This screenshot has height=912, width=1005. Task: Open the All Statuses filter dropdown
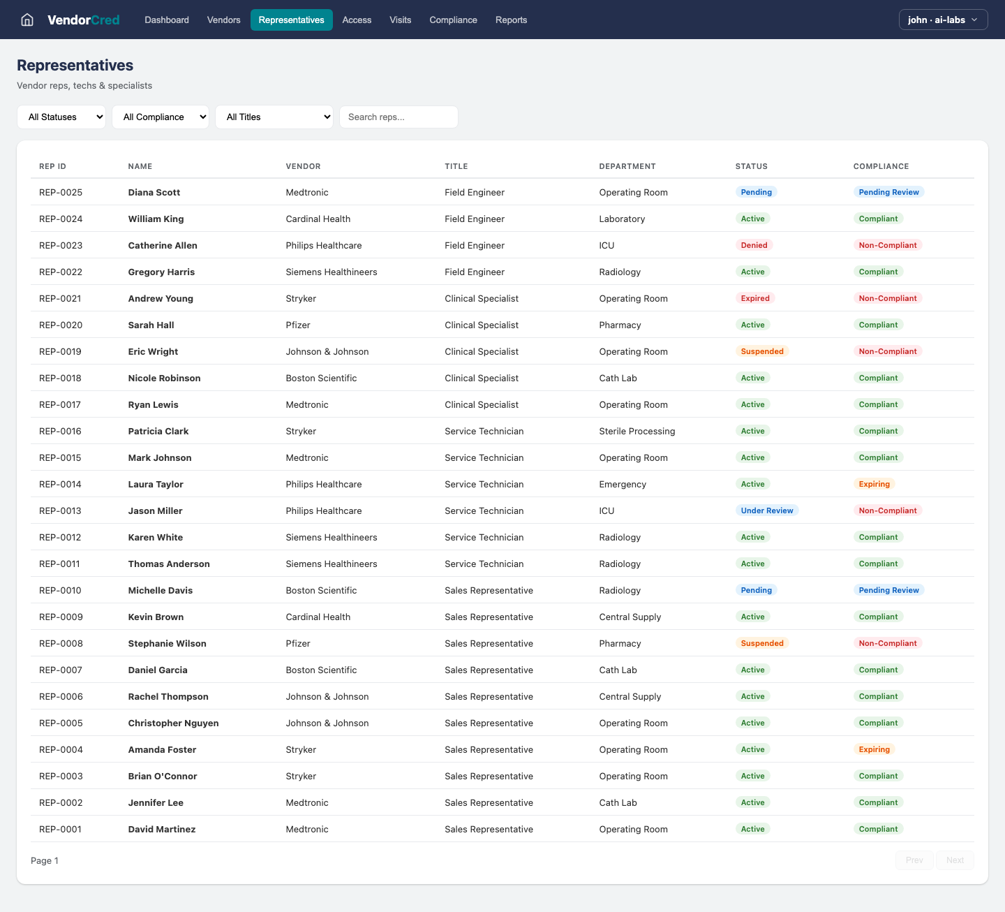61,117
